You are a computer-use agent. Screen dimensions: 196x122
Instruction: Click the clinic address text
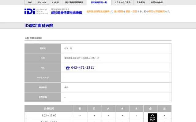coord(81,58)
